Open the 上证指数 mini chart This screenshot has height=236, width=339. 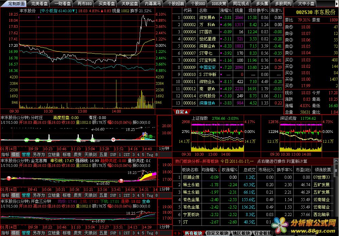[217, 136]
